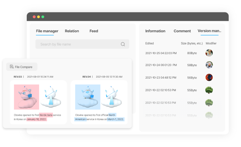Screen dimensions: 241x147
Task: Click highlighted text January 18, 2022
Action: [x=37, y=119]
